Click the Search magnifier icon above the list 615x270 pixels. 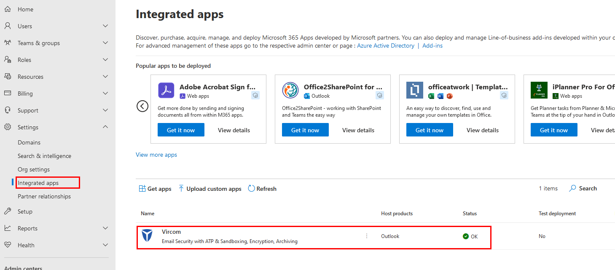[x=572, y=188]
